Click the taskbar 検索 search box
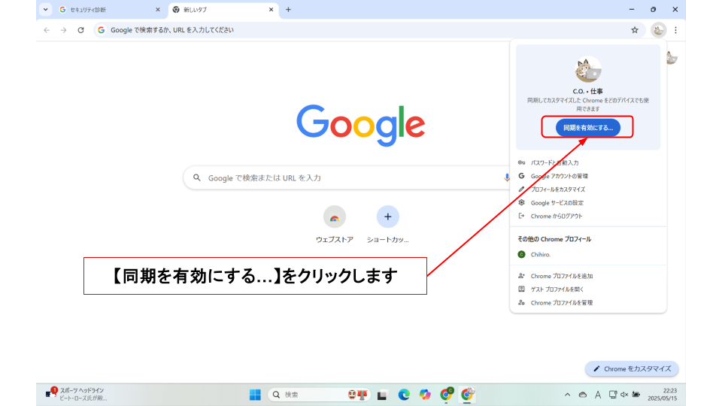Image resolution: width=722 pixels, height=406 pixels. point(320,395)
